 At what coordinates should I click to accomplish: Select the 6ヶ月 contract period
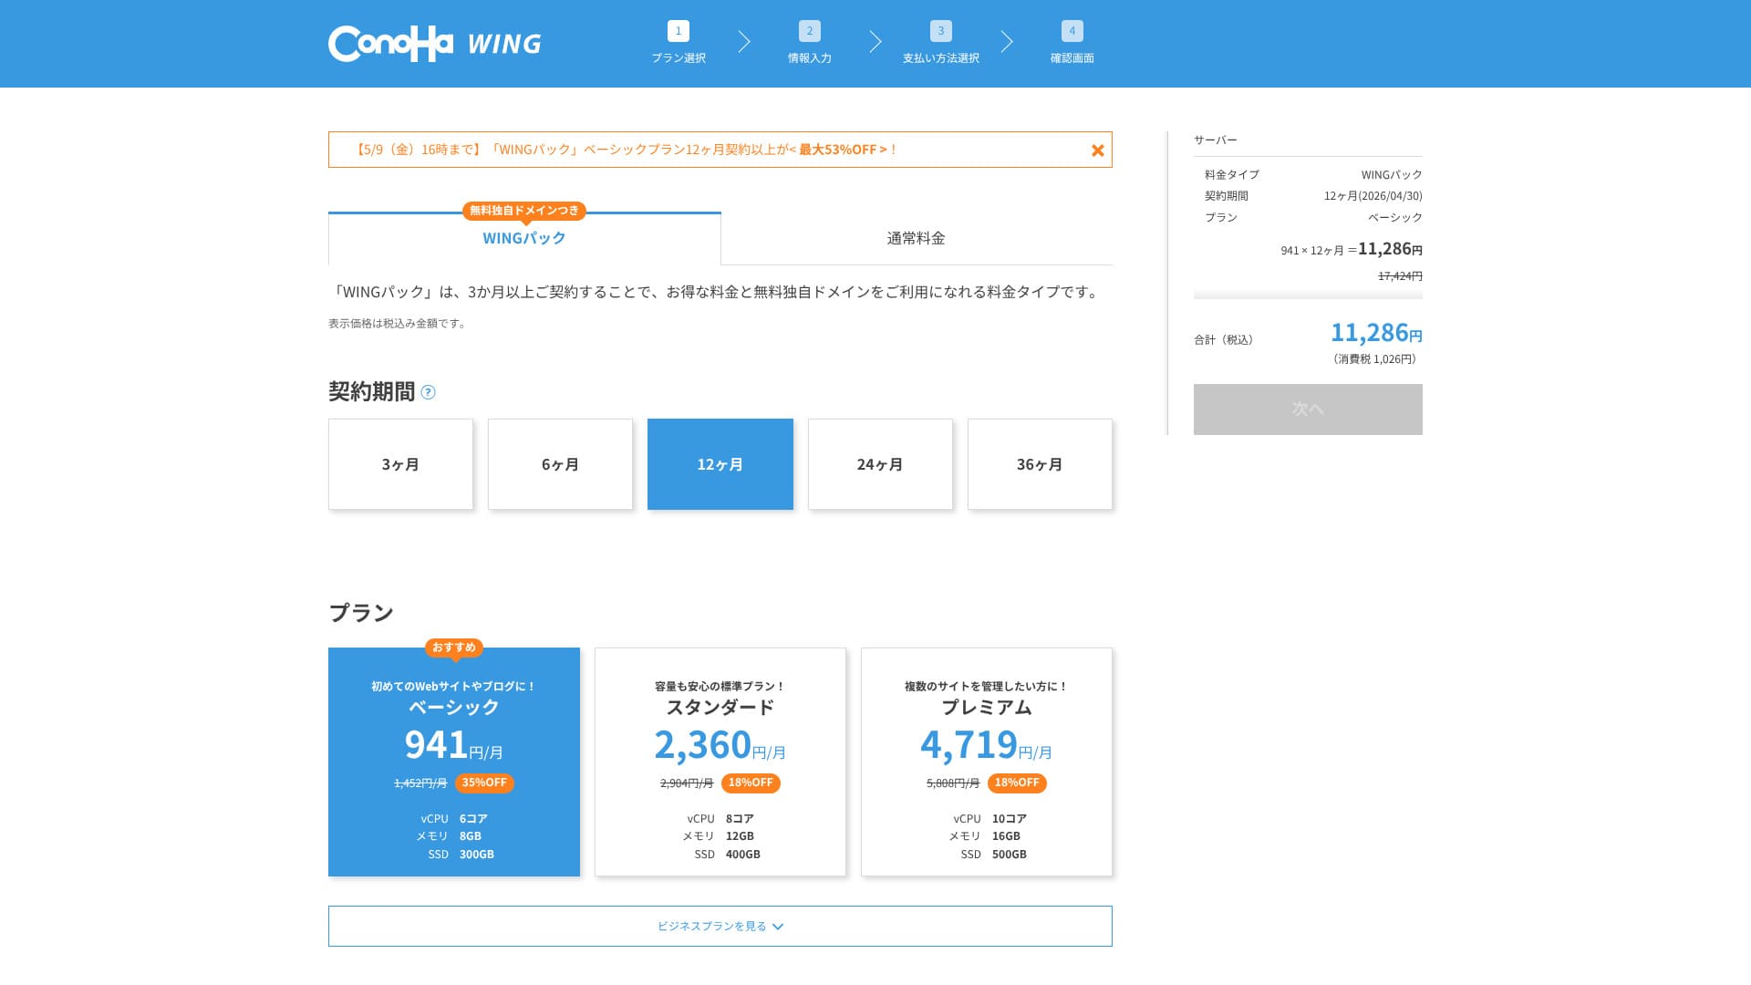(x=560, y=464)
